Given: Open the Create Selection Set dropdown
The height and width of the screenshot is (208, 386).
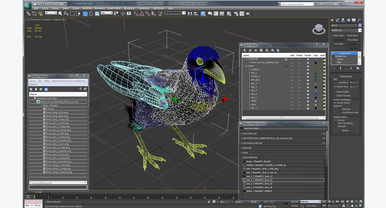Looking at the screenshot, I should (175, 13).
